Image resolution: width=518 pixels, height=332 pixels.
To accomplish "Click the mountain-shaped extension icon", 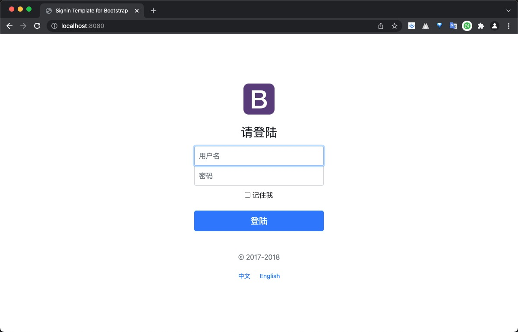I will (x=426, y=26).
